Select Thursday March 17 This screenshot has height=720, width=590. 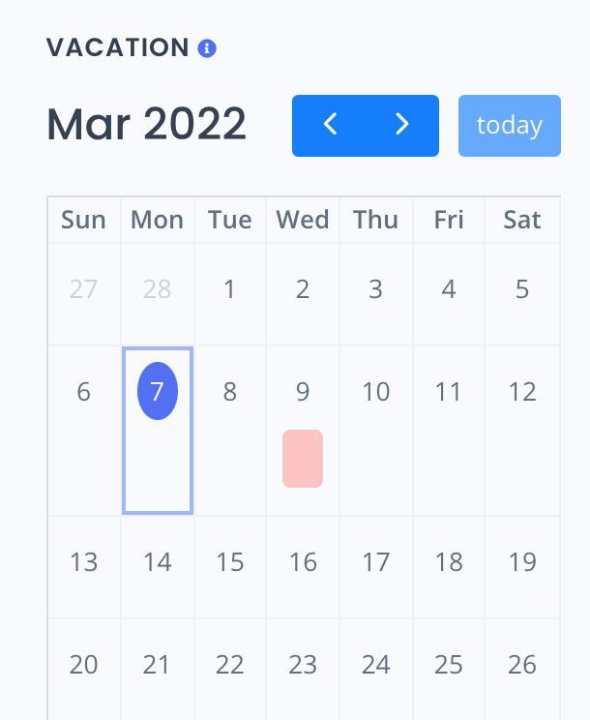(x=375, y=562)
